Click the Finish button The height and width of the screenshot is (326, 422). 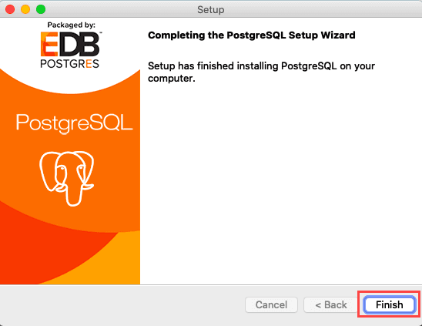coord(389,304)
